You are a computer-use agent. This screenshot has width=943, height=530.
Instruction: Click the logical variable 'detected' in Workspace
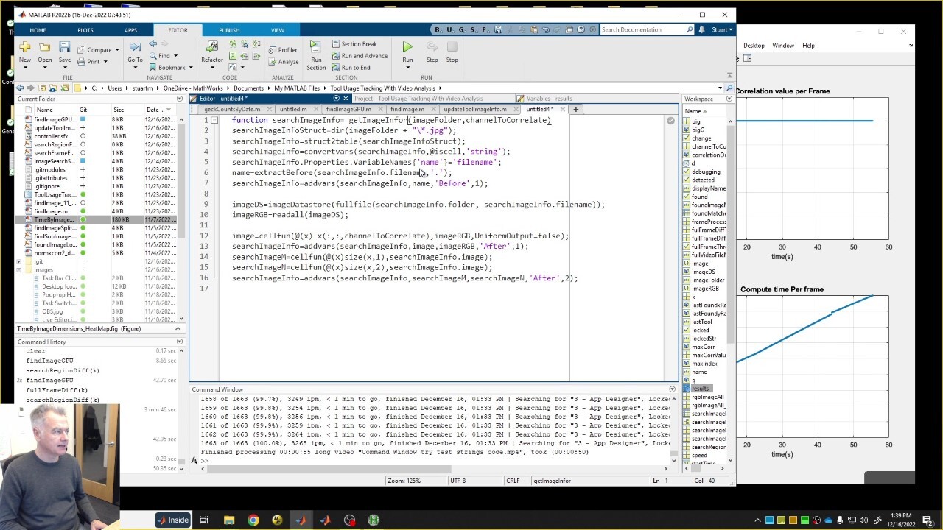[x=702, y=180]
